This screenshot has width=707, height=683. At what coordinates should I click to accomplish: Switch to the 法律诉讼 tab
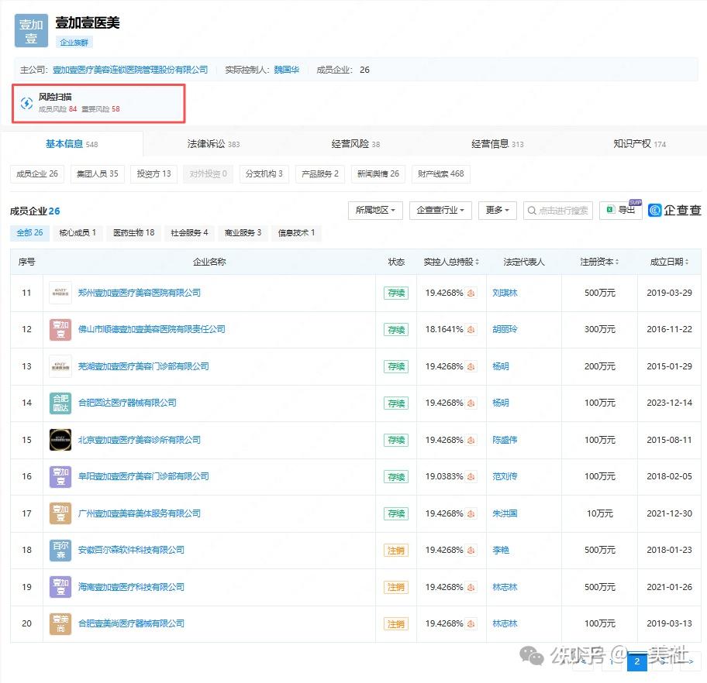pos(213,144)
